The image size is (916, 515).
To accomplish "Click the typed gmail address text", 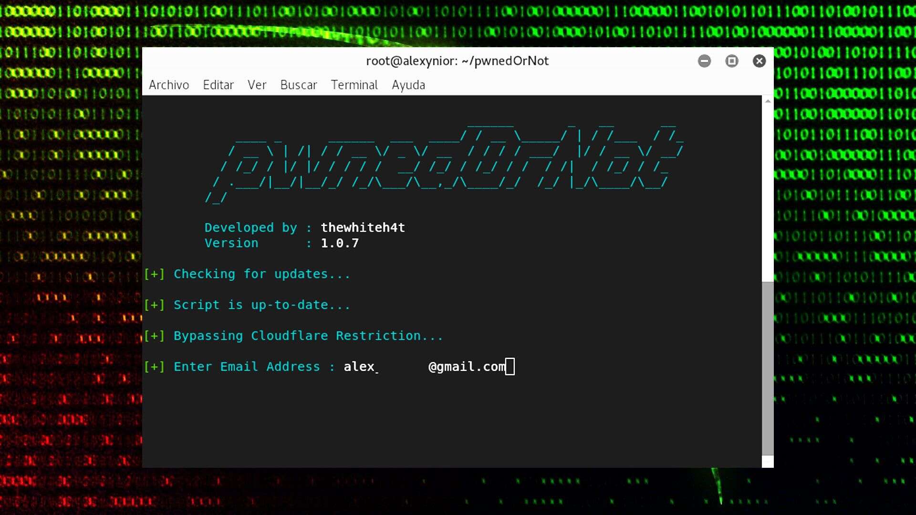I will click(467, 366).
